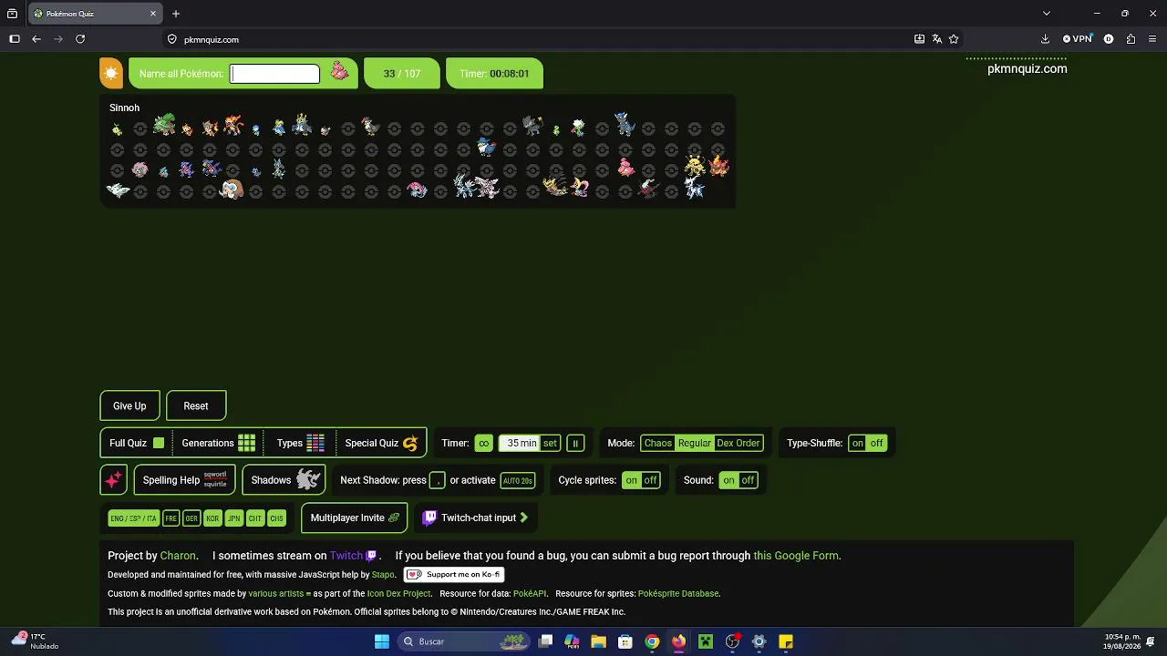Select CHS language
The height and width of the screenshot is (656, 1167).
(x=276, y=518)
